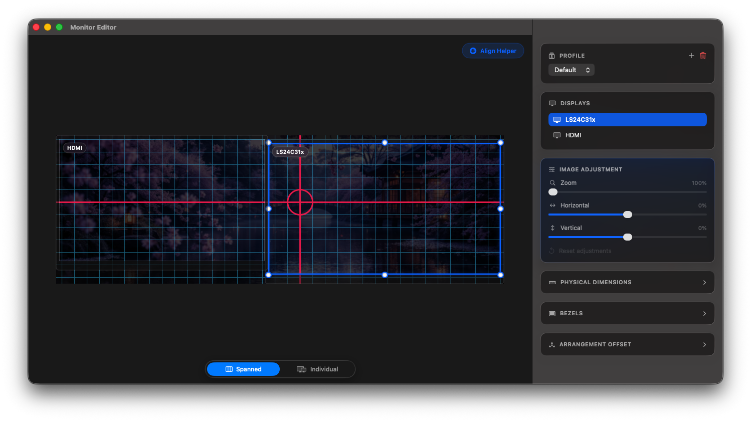The width and height of the screenshot is (751, 421).
Task: Click the Zoom magnifier icon
Action: [x=552, y=183]
